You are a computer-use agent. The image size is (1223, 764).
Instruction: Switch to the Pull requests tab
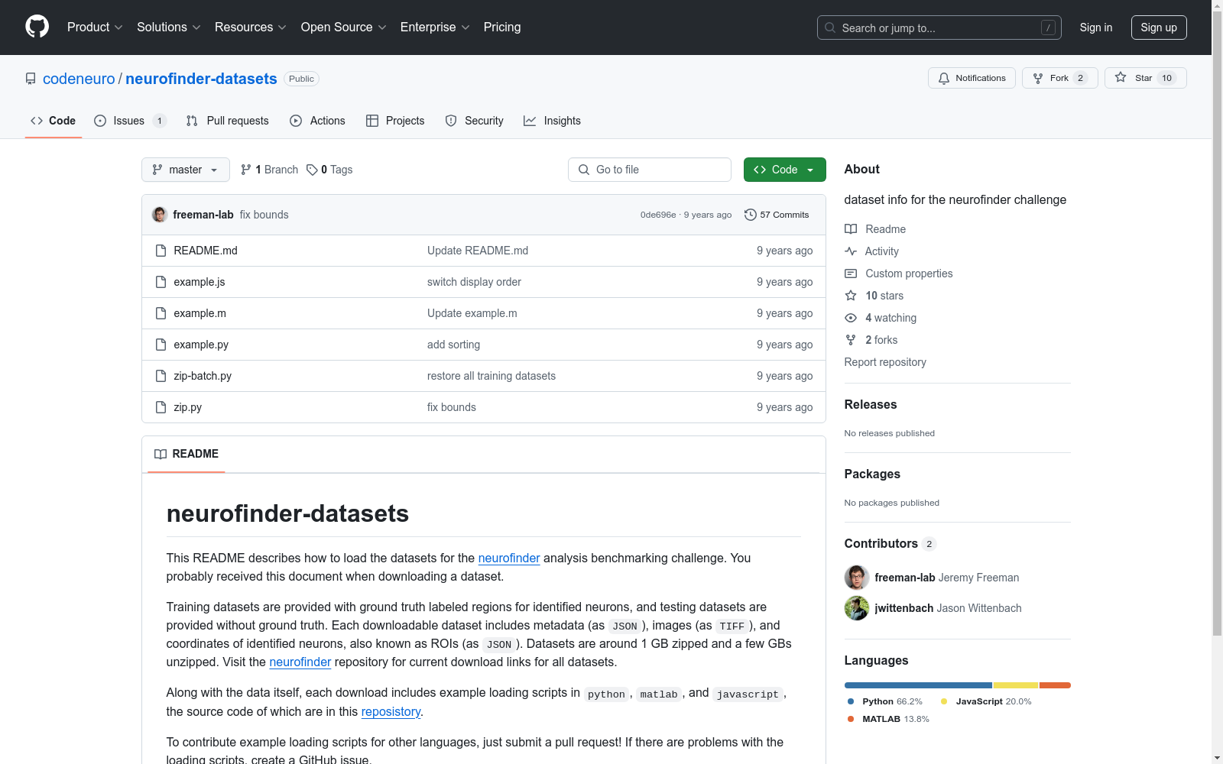pos(228,121)
